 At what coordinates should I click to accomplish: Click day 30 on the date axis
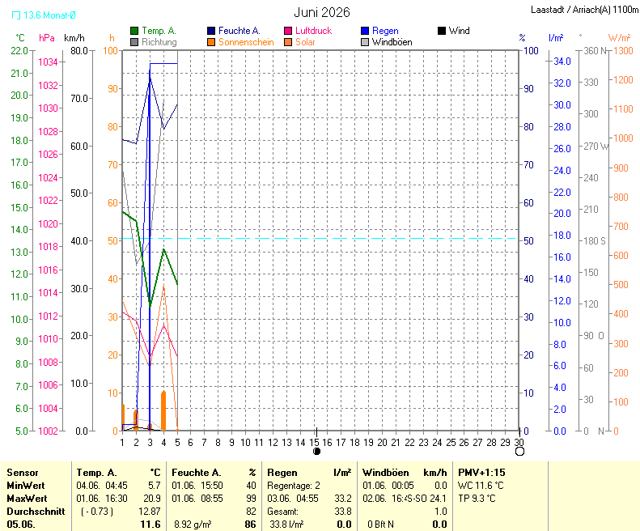(519, 442)
